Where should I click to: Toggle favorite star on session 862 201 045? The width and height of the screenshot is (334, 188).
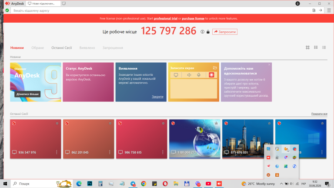coord(110,123)
